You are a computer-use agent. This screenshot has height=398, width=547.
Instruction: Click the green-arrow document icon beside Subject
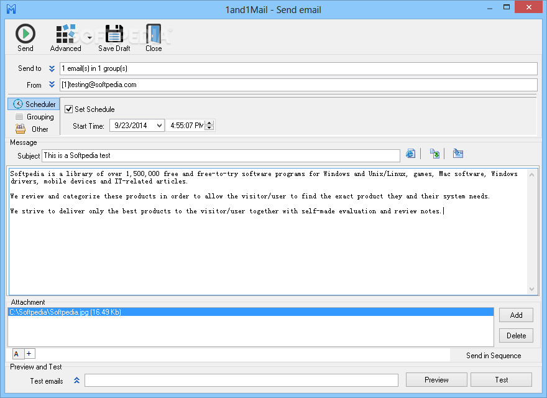click(x=434, y=153)
